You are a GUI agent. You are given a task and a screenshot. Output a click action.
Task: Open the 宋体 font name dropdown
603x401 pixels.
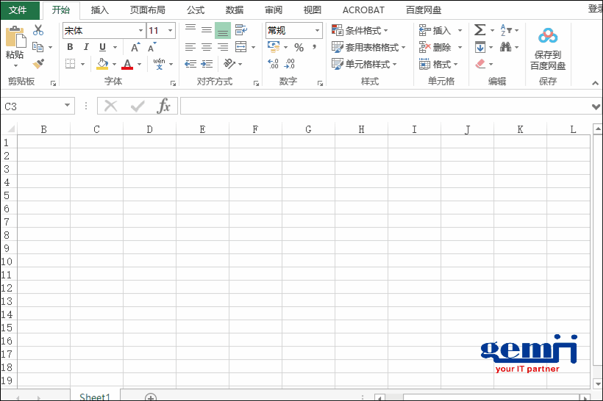click(140, 31)
